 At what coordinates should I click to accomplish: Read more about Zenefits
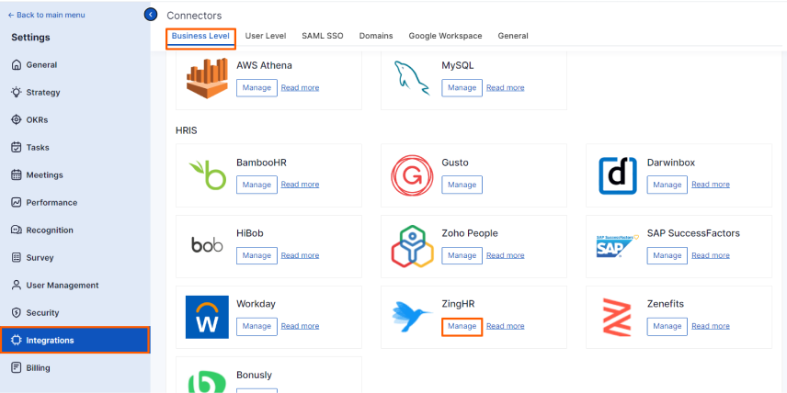tap(711, 326)
